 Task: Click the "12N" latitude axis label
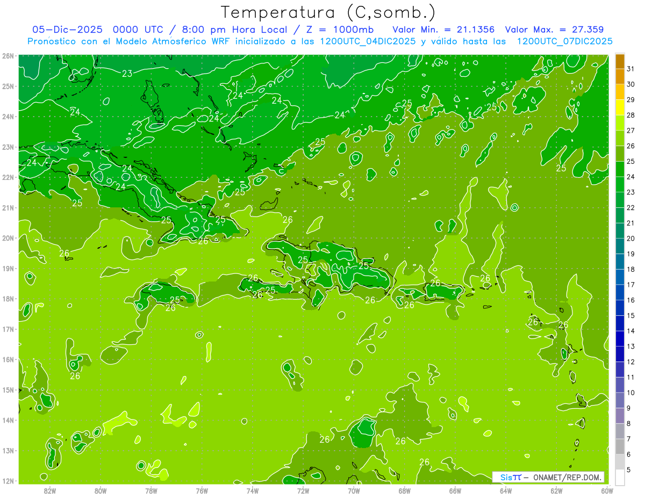8,481
